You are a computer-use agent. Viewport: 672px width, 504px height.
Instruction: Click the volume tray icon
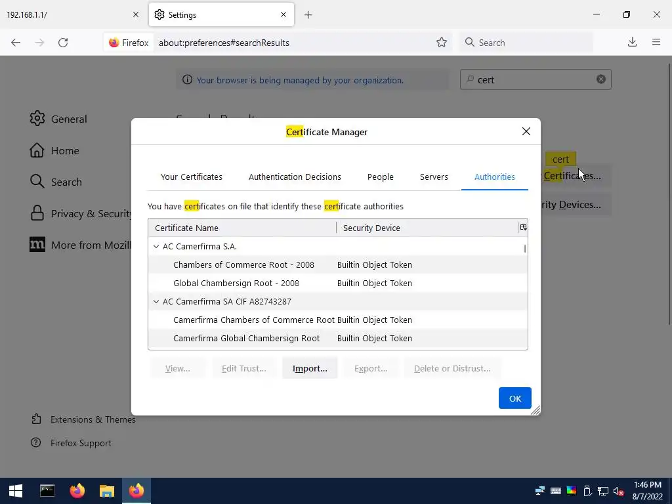tap(618, 491)
